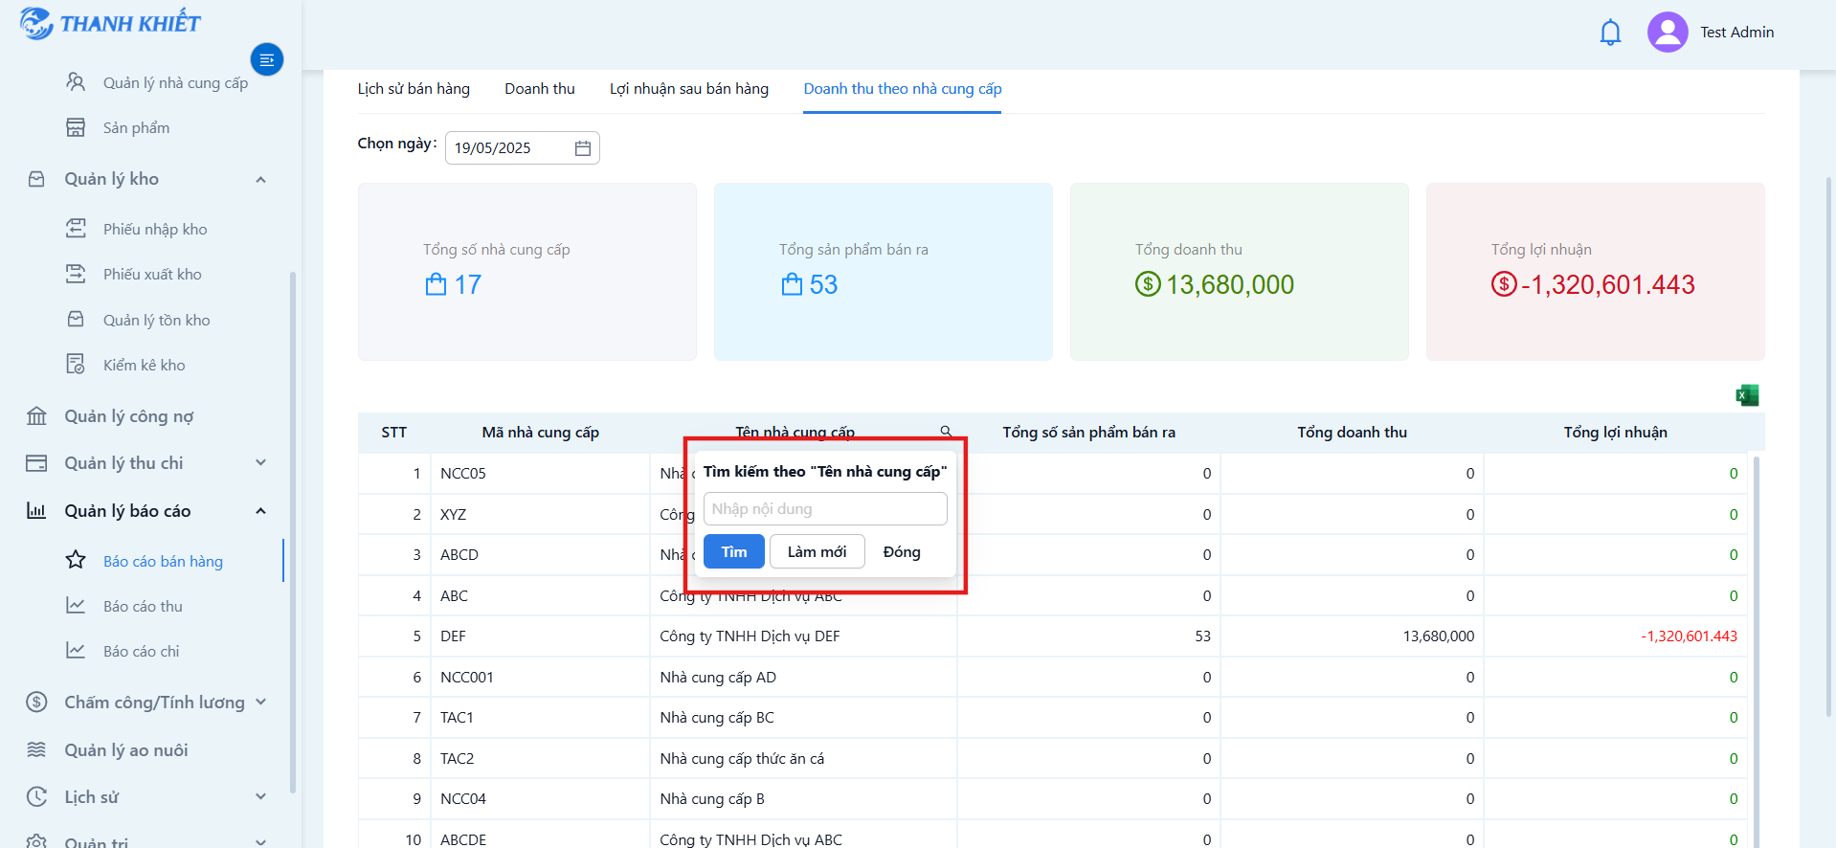Click the Báo cáo thu line-chart icon

click(x=76, y=606)
